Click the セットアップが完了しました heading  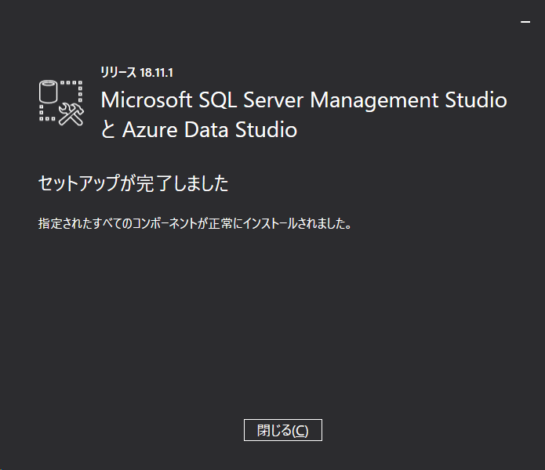click(x=133, y=184)
